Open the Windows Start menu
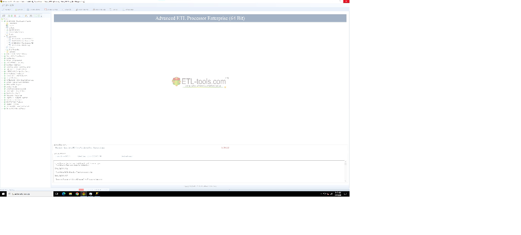 (3, 194)
